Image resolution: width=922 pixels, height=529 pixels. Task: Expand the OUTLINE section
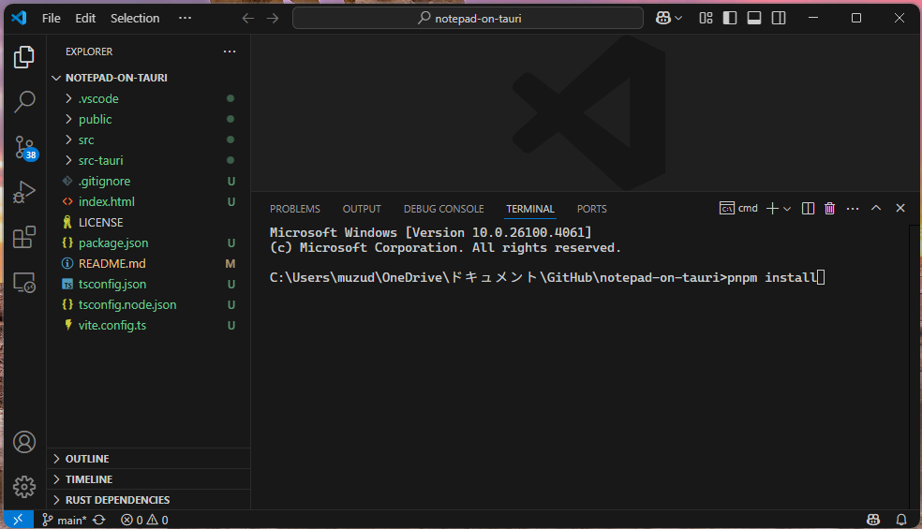[x=148, y=459]
